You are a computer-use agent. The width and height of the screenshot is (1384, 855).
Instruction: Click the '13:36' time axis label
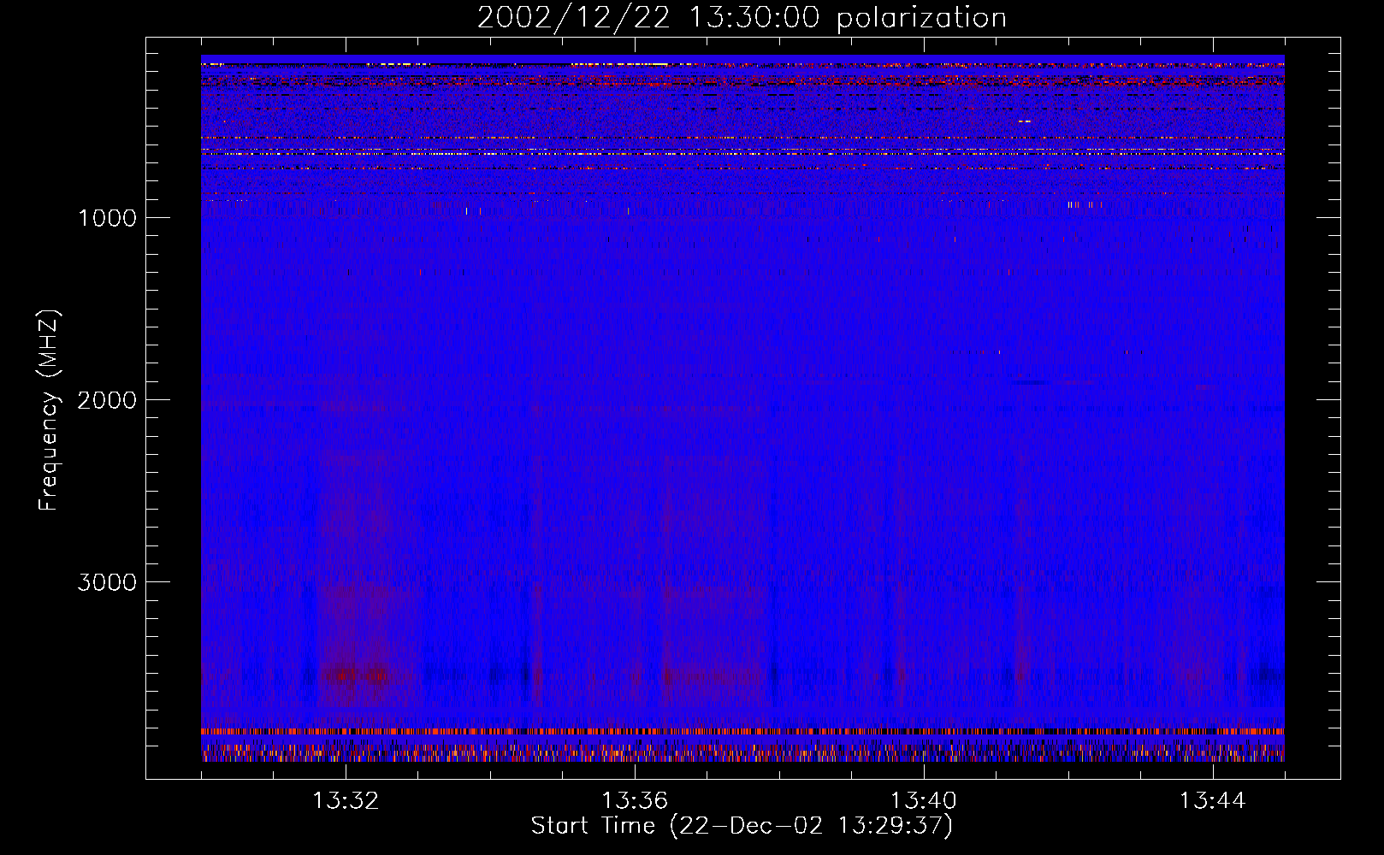635,801
